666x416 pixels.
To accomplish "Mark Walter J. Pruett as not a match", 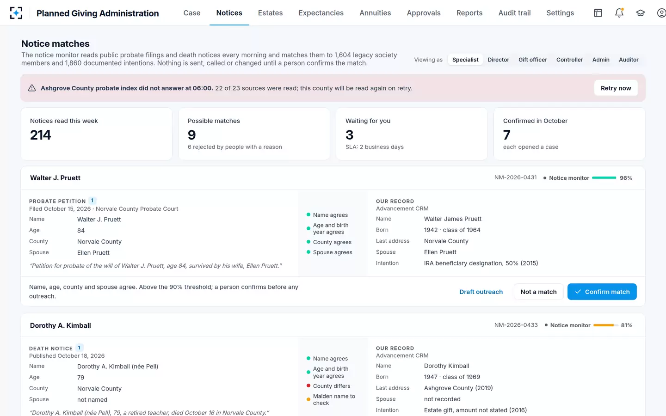I will pyautogui.click(x=538, y=292).
